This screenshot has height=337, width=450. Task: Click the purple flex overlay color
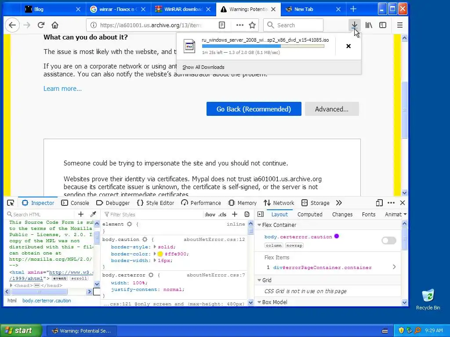point(337,237)
